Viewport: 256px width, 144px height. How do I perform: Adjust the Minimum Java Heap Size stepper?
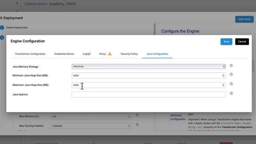click(223, 76)
